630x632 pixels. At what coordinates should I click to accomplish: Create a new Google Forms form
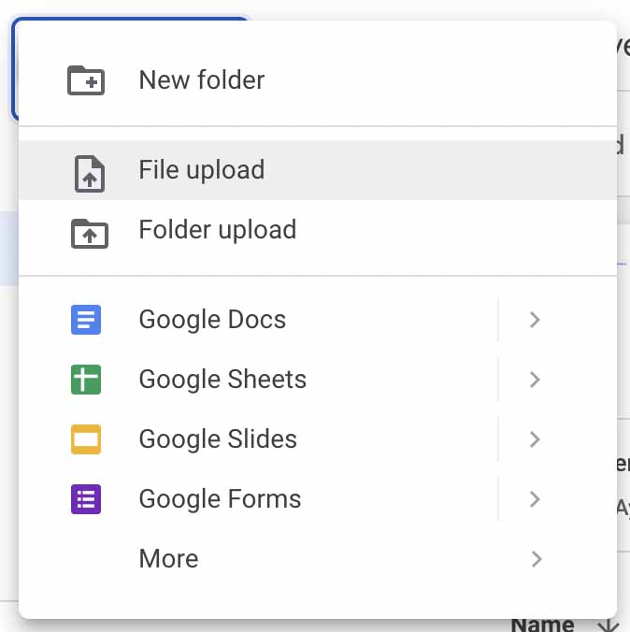tap(258, 499)
